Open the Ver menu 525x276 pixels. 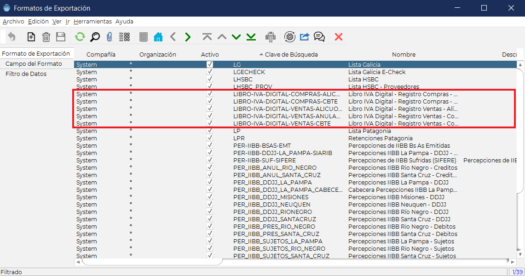click(x=57, y=22)
